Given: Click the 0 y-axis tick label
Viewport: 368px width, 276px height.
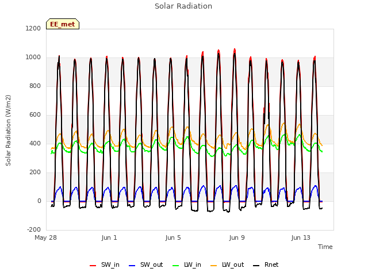Looking at the screenshot, I should coord(39,201).
